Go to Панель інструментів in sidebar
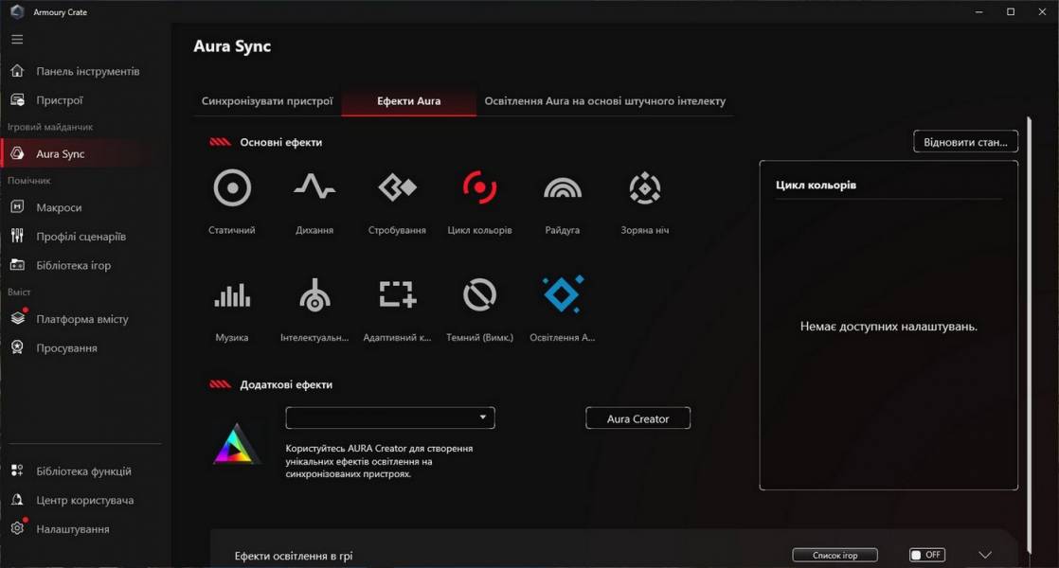This screenshot has width=1059, height=568. click(x=88, y=72)
